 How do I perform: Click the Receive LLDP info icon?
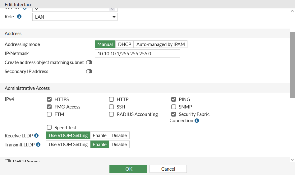[x=36, y=136]
